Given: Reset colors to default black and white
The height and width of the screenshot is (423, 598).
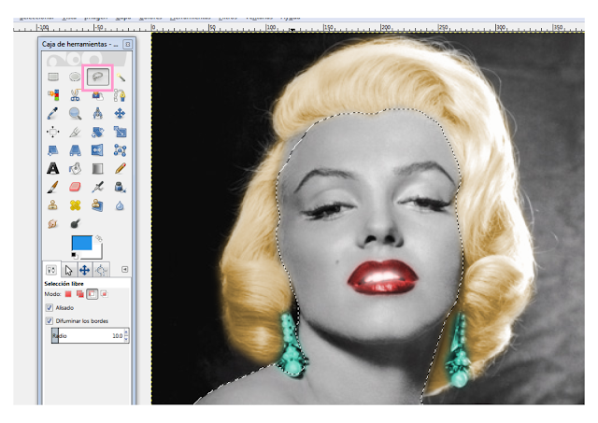Looking at the screenshot, I should [x=74, y=255].
